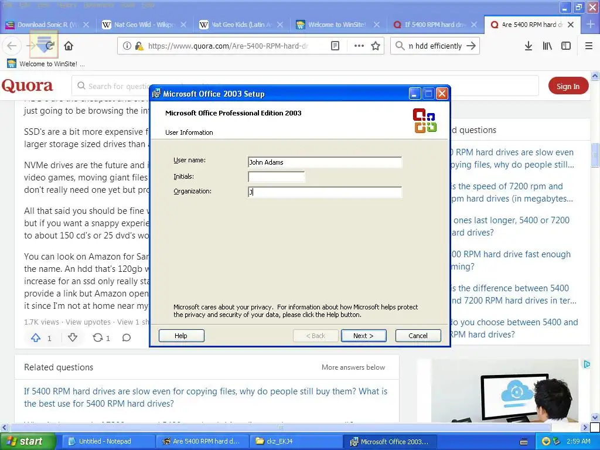Click the Firefox back arrow button
The image size is (600, 450).
tap(12, 46)
